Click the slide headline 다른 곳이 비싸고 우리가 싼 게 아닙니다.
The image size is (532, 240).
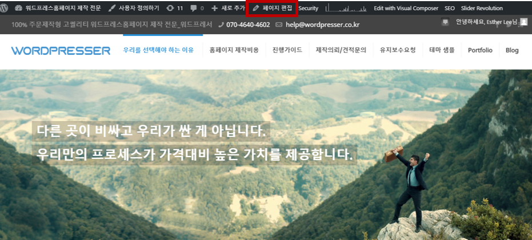[x=151, y=131]
